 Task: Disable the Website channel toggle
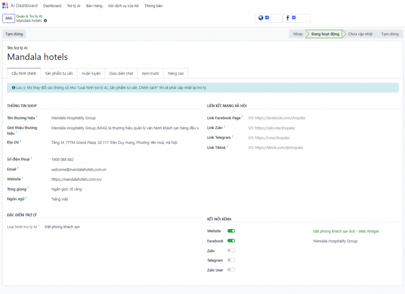pyautogui.click(x=231, y=231)
